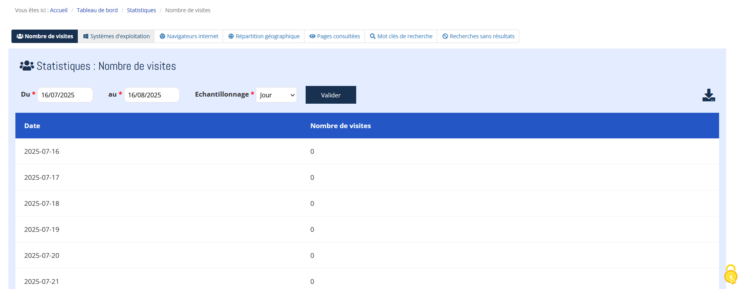Click the Du start date field
Viewport: 742px width, 289px height.
pos(65,95)
